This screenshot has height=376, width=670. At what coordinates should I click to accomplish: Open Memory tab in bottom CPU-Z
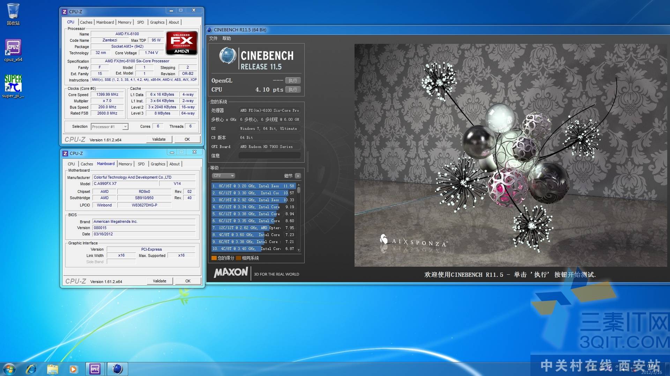click(125, 164)
